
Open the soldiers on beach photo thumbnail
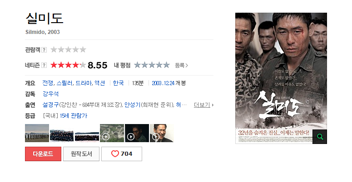37,133
